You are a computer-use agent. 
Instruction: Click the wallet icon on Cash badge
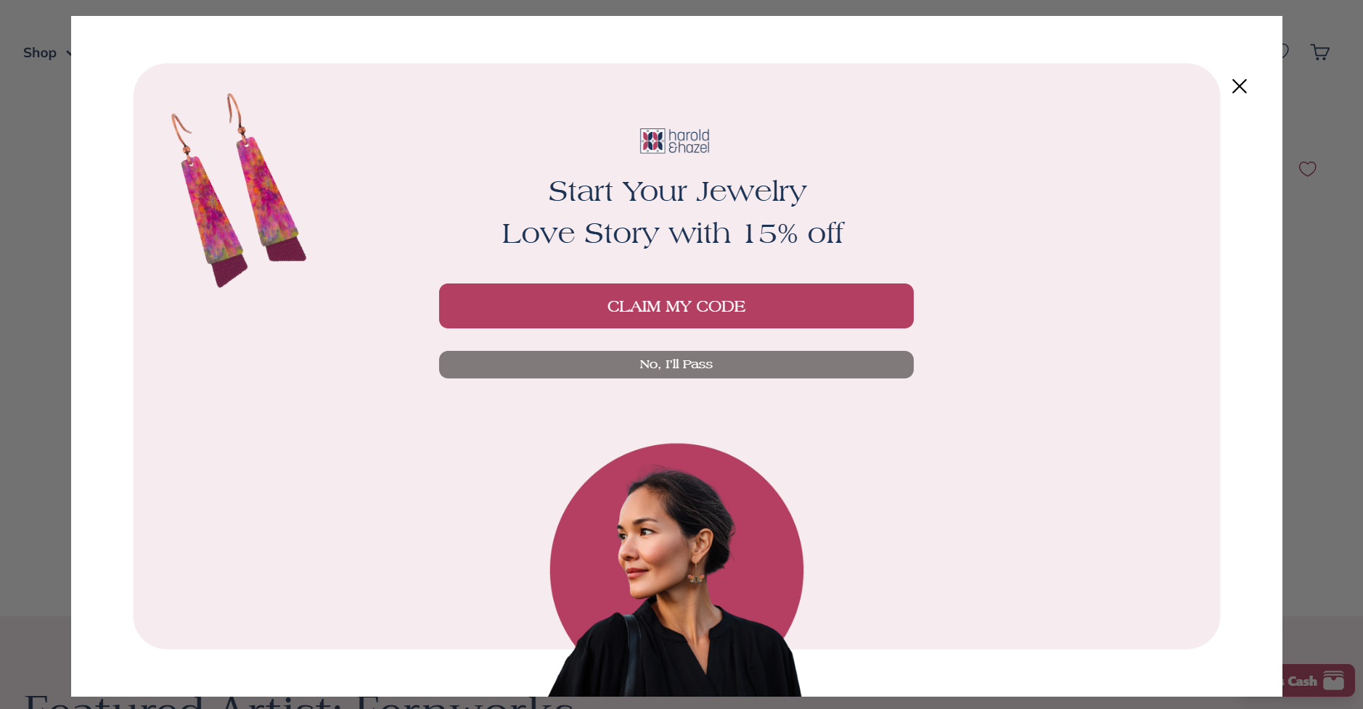point(1333,680)
